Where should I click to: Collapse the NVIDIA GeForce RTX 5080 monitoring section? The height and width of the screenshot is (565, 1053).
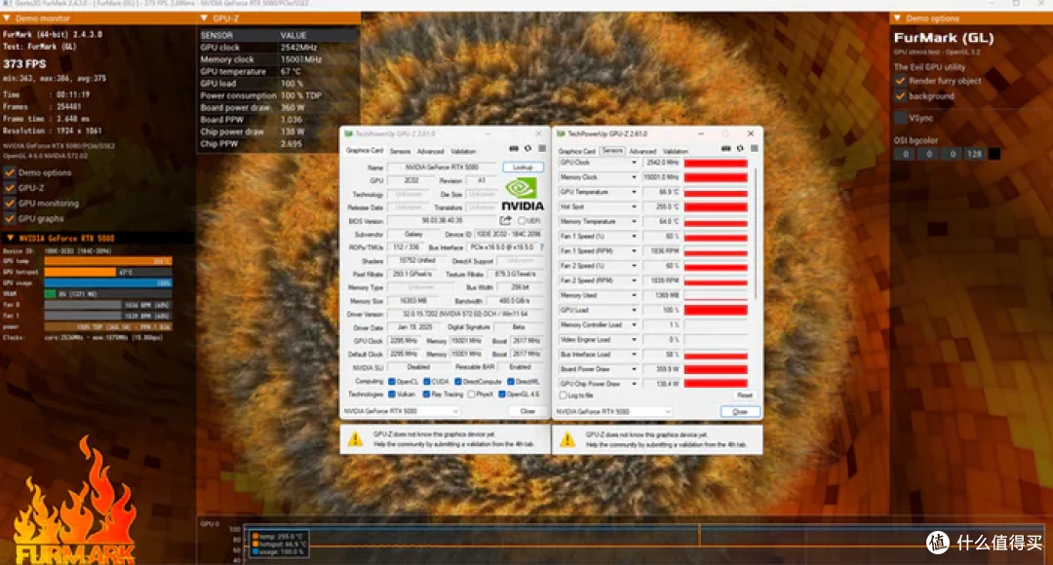[x=10, y=238]
